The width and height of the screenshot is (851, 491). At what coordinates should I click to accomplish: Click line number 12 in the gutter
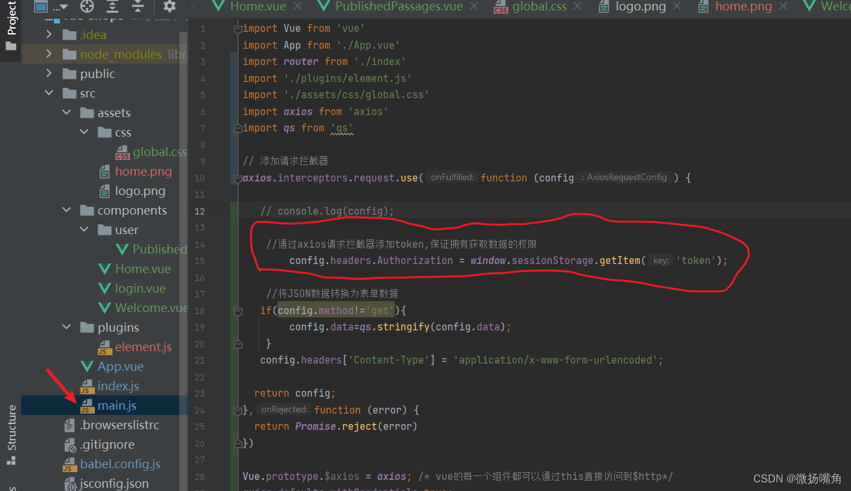pos(199,211)
